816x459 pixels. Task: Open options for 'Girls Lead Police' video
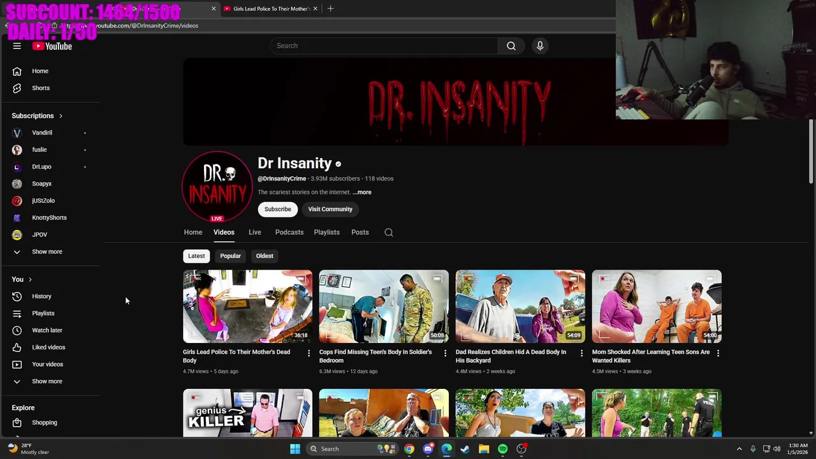coord(309,353)
